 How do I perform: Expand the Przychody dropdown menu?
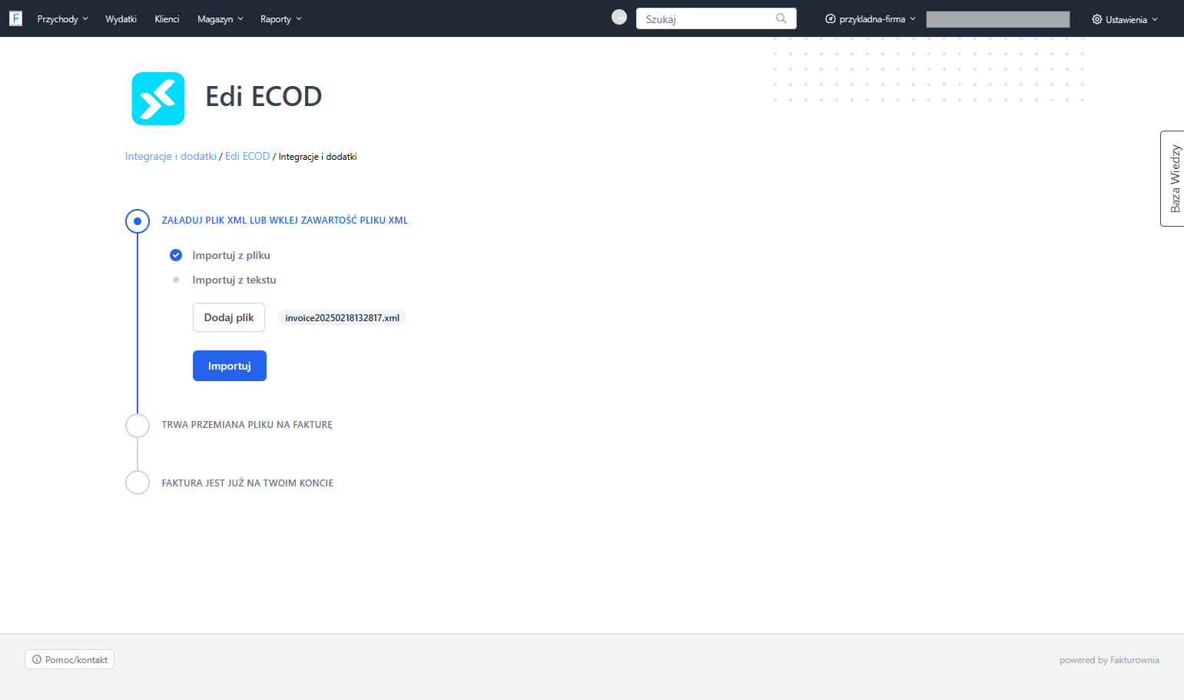62,19
